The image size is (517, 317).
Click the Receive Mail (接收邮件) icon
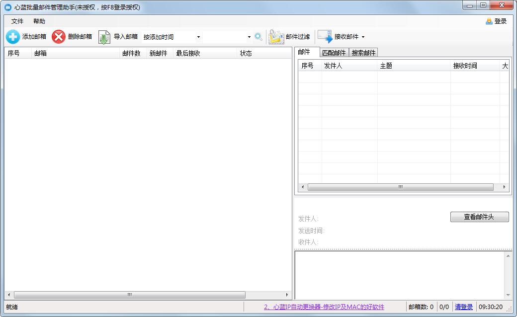point(325,37)
